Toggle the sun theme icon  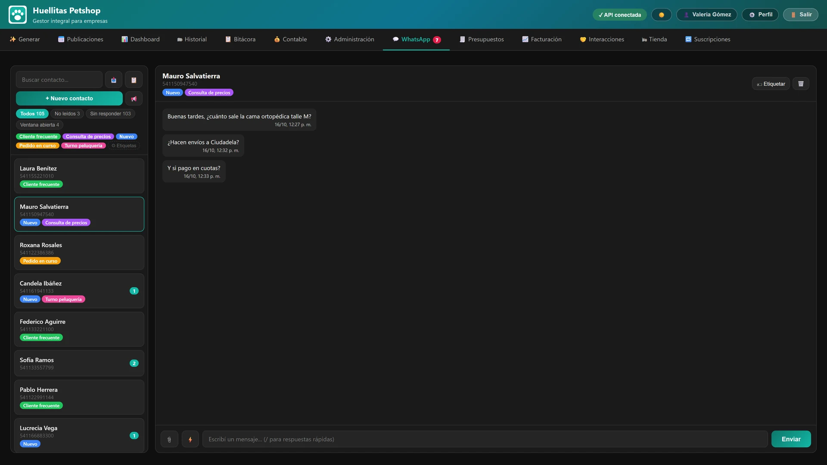[661, 15]
